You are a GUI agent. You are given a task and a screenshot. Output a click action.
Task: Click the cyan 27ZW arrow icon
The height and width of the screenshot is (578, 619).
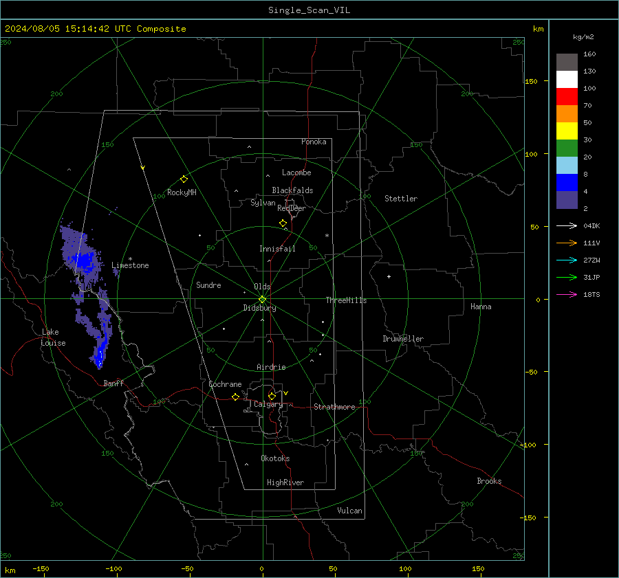tap(567, 260)
